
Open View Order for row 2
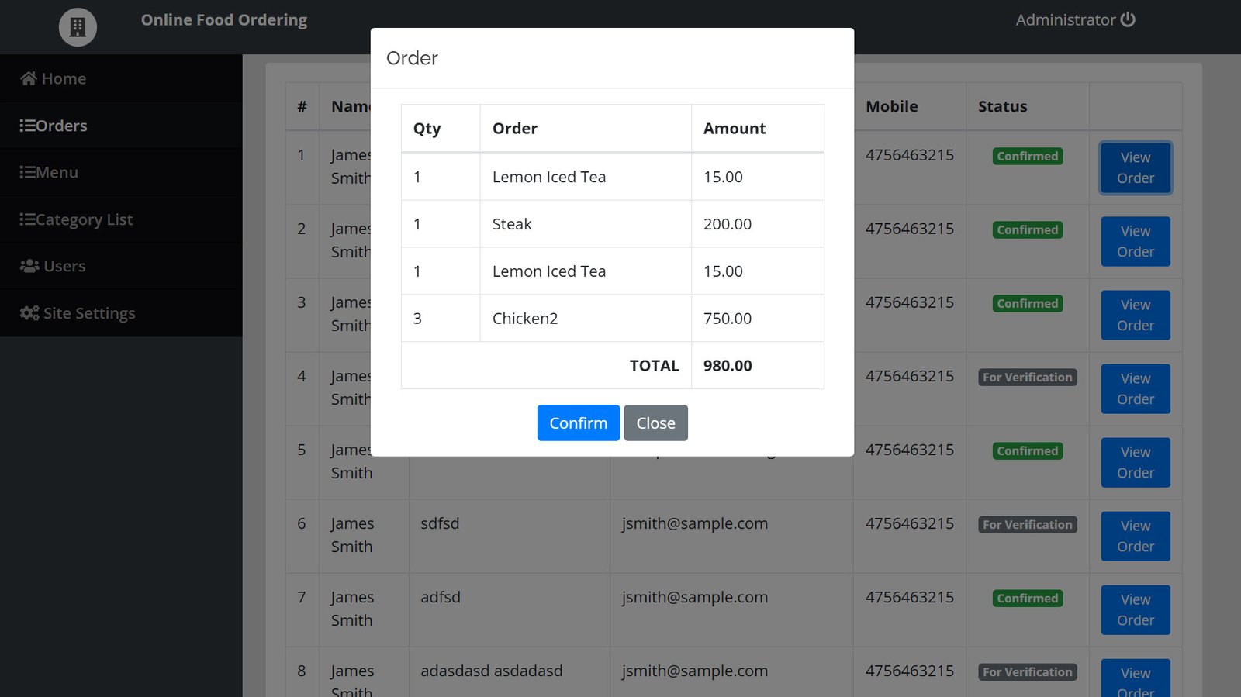click(1135, 241)
